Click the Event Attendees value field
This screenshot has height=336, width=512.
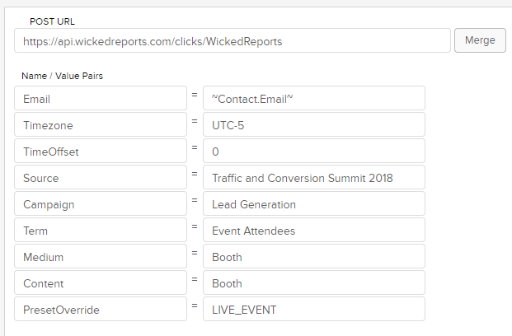[x=313, y=230]
